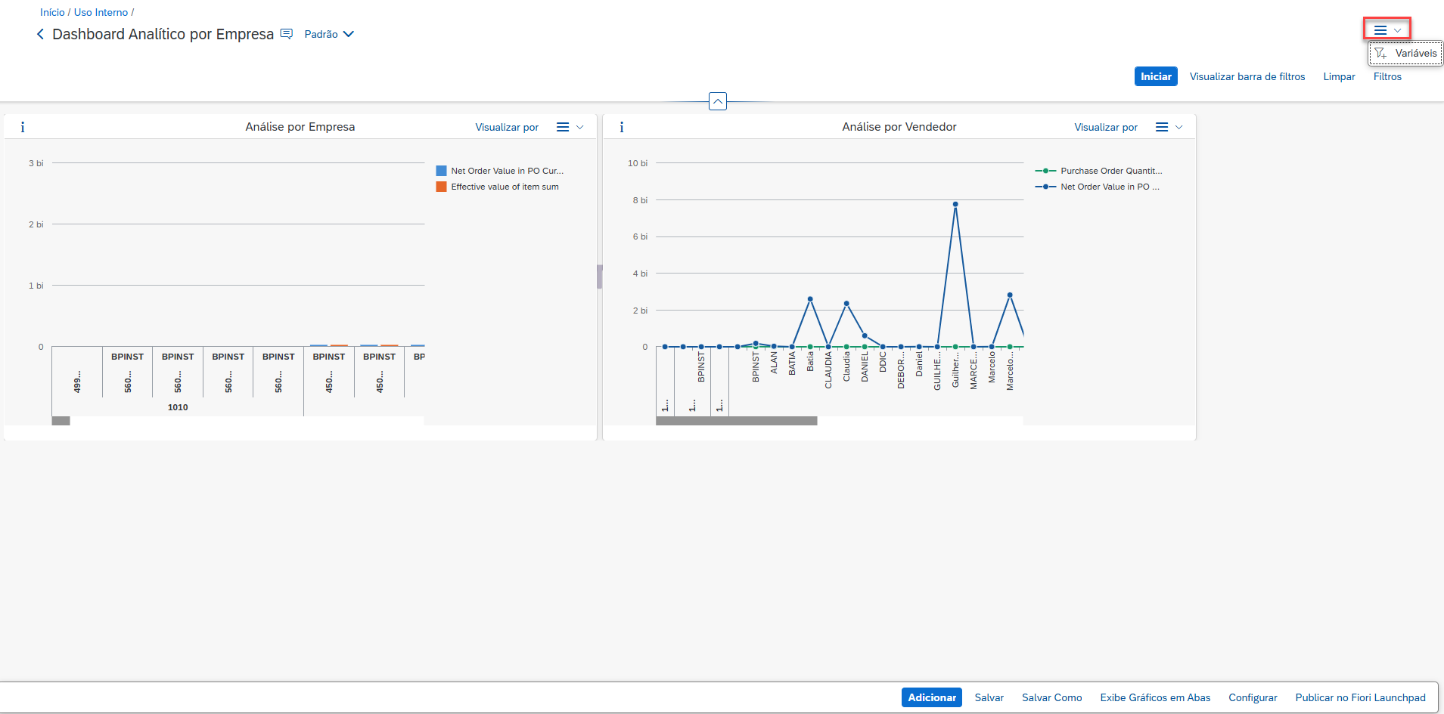Select the Variáveis filter menu item

(x=1406, y=54)
